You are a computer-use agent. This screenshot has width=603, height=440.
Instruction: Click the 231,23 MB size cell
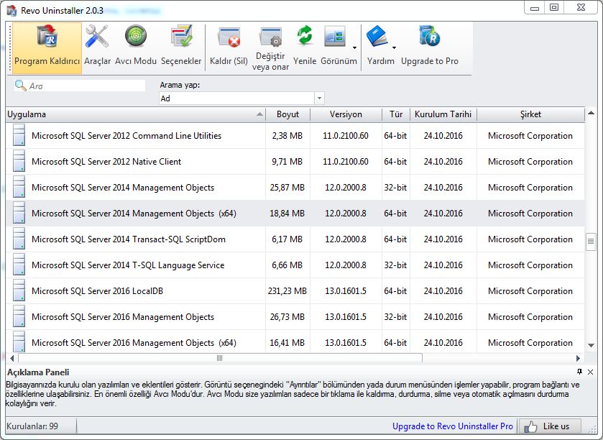[x=287, y=290]
